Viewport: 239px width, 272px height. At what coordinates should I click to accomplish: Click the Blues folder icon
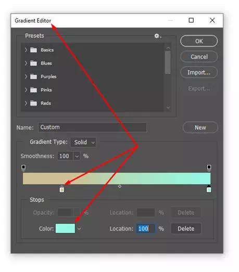click(33, 63)
